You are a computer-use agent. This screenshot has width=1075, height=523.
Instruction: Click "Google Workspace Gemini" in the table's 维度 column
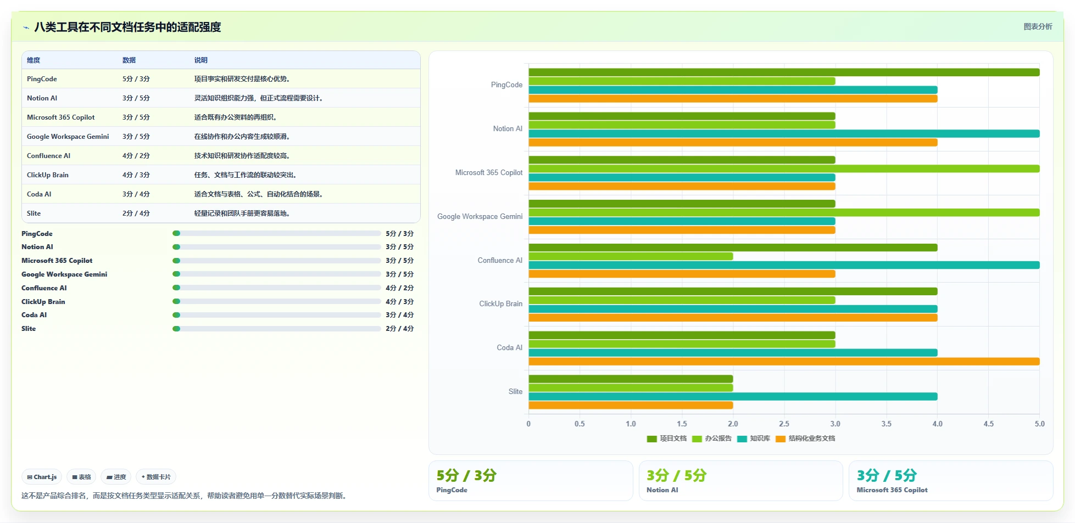[x=68, y=137]
